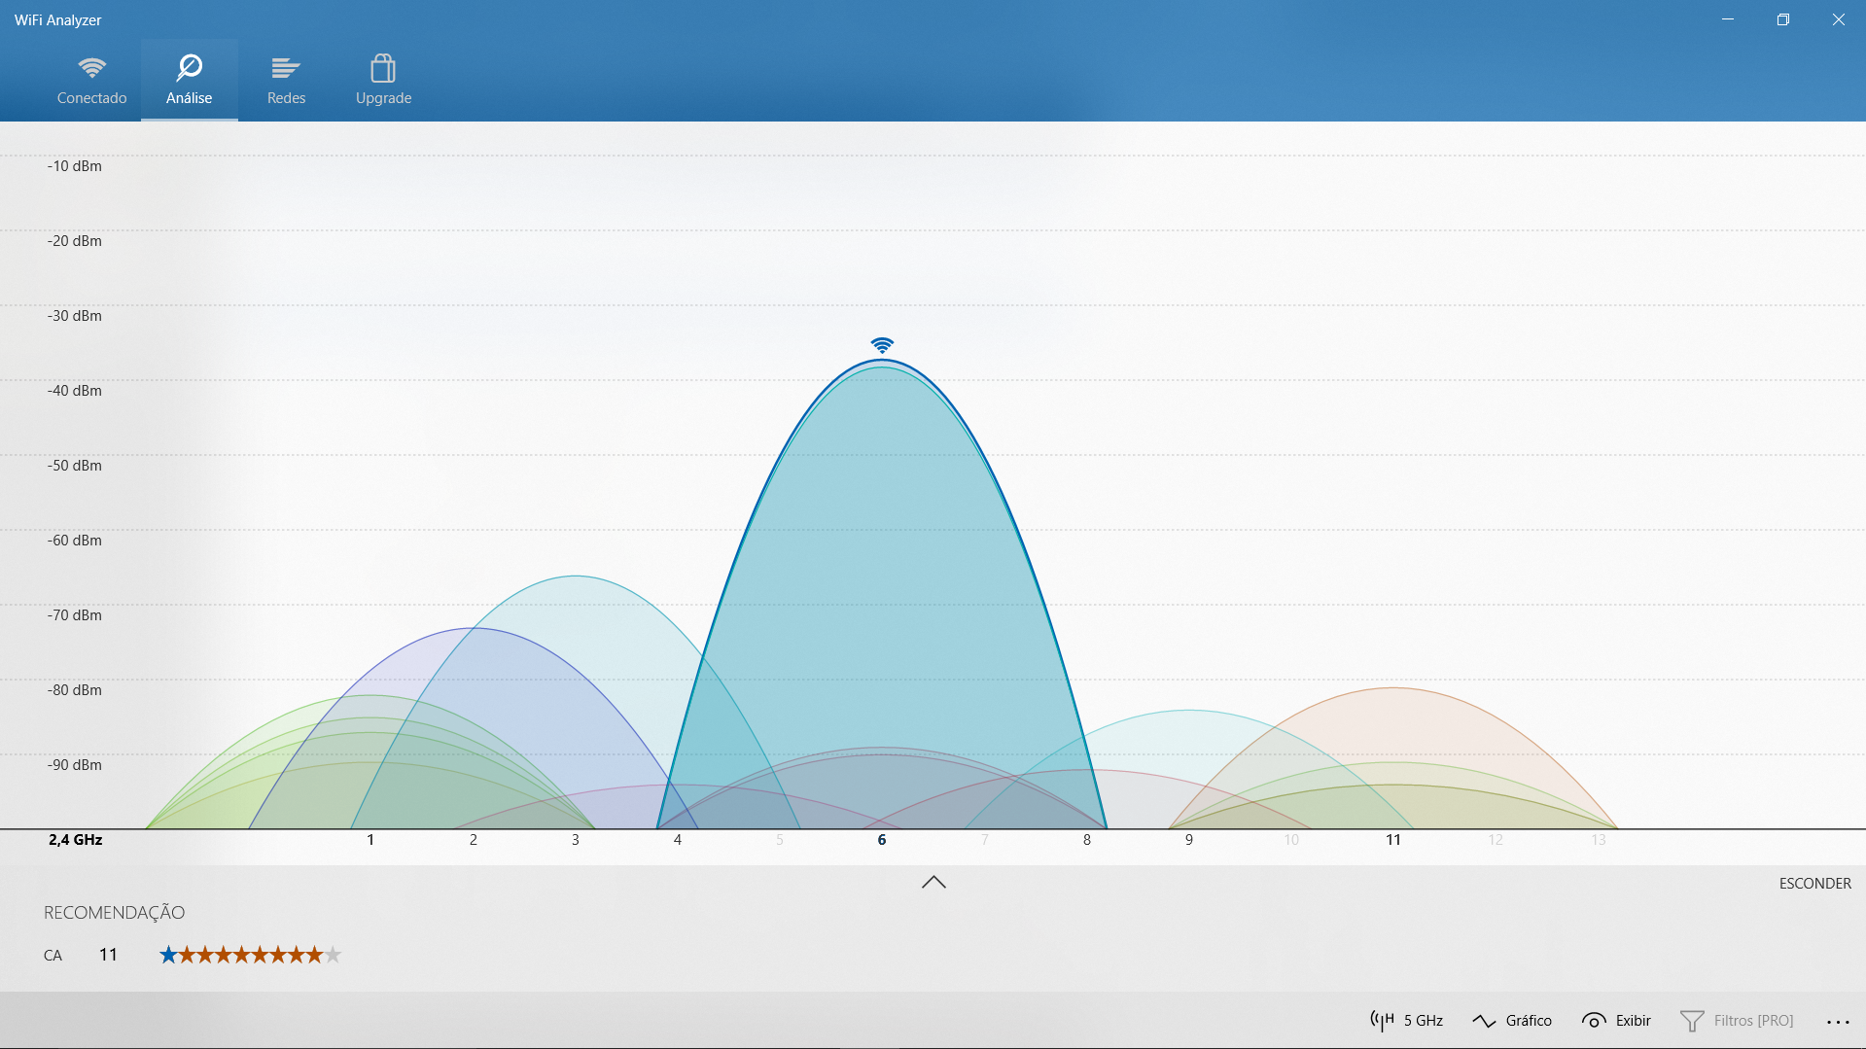Click channel 3 label on the axis
This screenshot has height=1049, width=1866.
point(576,840)
